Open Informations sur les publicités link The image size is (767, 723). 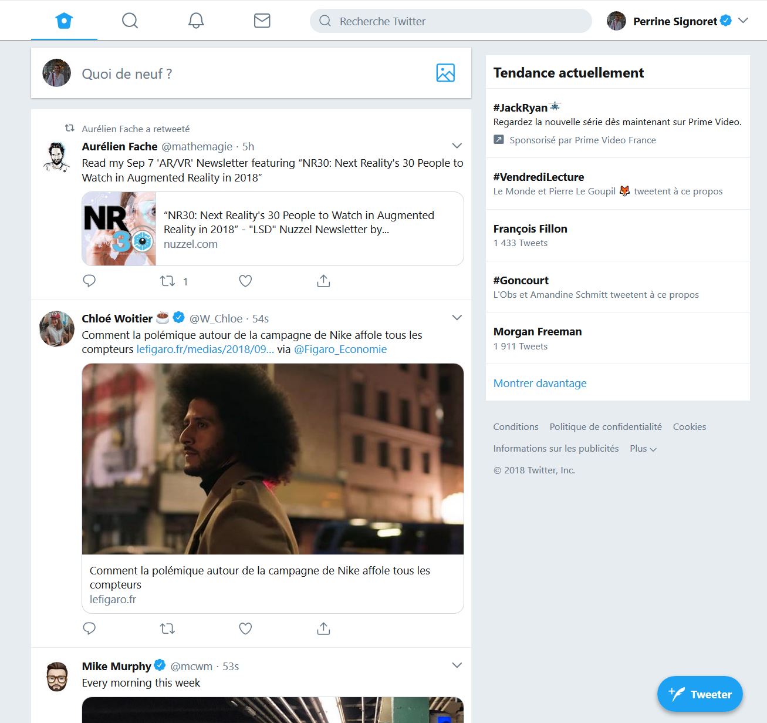click(x=556, y=449)
